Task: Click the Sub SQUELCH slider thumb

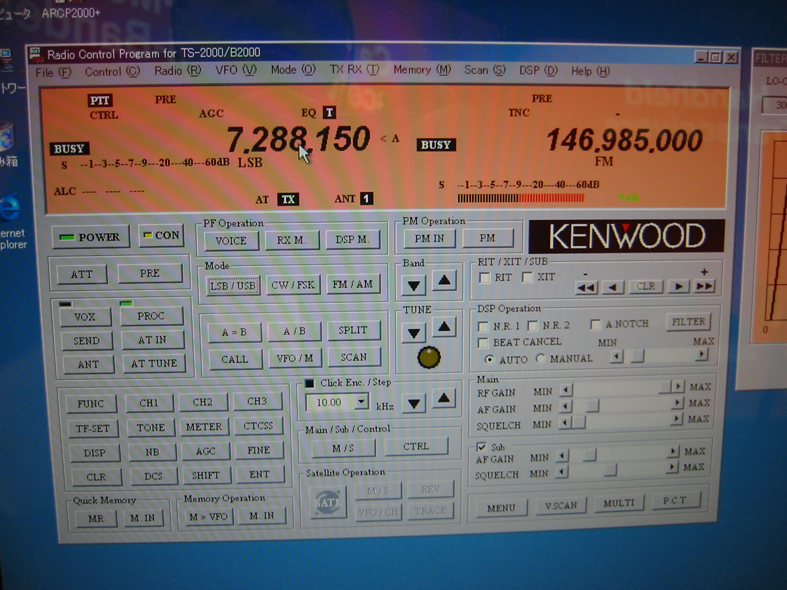Action: 610,471
